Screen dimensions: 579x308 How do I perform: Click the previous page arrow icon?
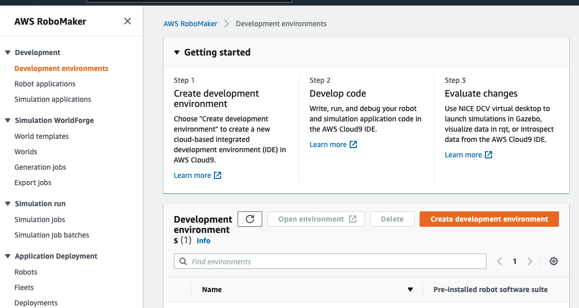(x=499, y=261)
